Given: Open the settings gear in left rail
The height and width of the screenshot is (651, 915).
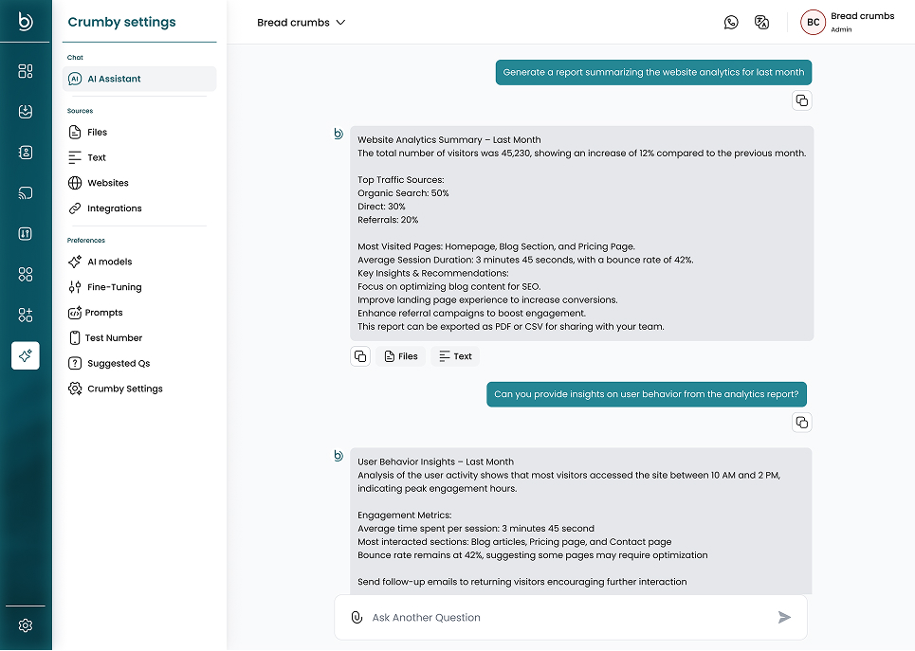Looking at the screenshot, I should (26, 625).
